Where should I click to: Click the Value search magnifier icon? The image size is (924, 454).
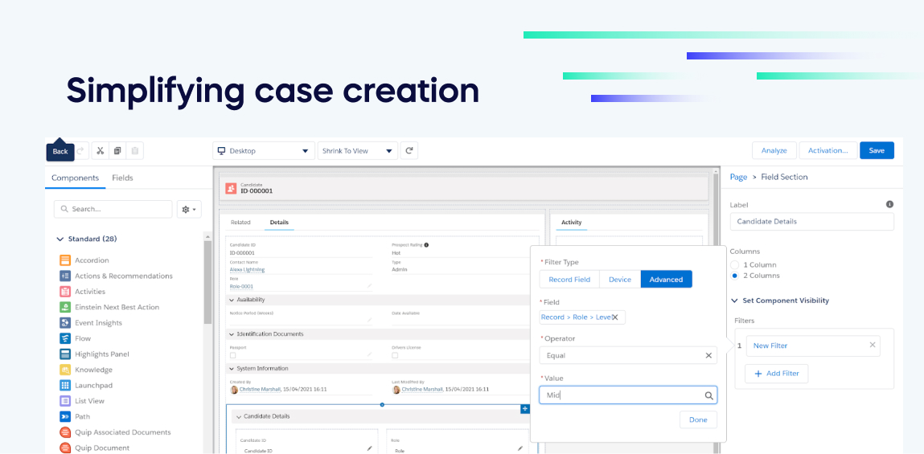[x=709, y=395]
